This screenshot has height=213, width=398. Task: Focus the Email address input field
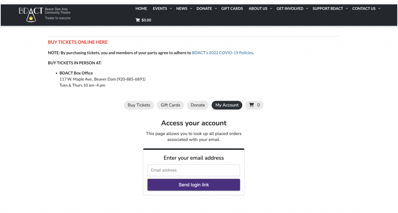coord(194,170)
